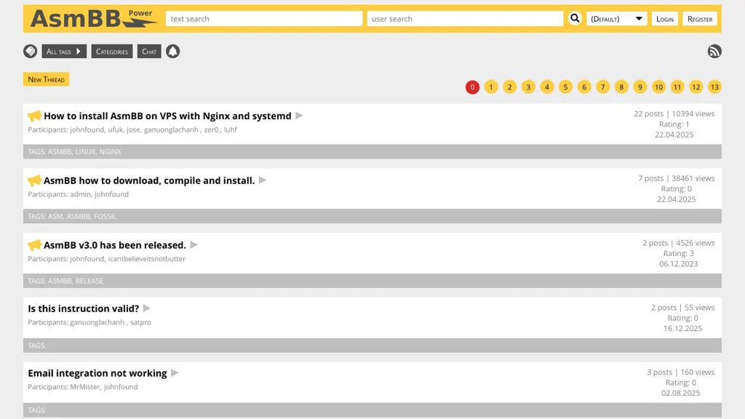Screen dimensions: 745x419
Task: Open the RSS feed icon
Action: [714, 51]
